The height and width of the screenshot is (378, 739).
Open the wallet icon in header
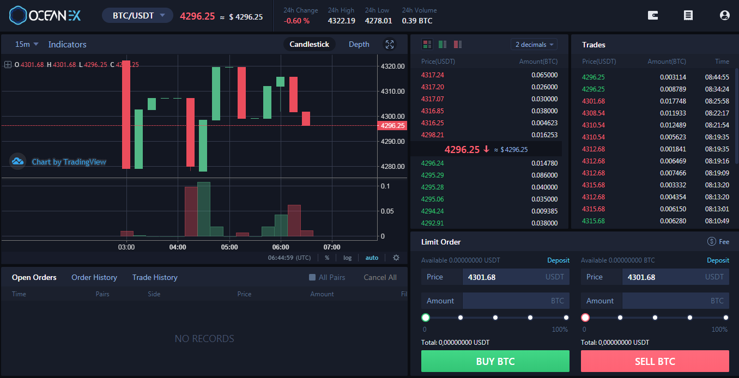coord(652,15)
